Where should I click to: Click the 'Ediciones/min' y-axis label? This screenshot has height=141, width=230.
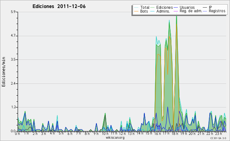point(3,72)
